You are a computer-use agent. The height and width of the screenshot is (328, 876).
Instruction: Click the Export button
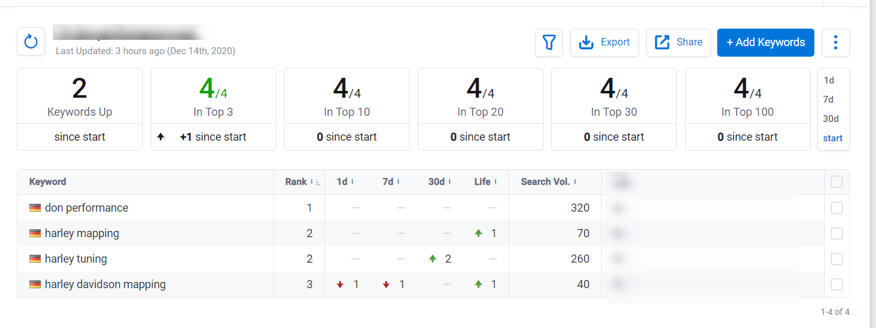pyautogui.click(x=604, y=42)
